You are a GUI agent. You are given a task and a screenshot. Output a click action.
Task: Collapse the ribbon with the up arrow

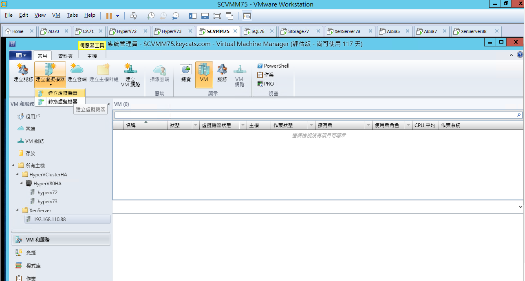(512, 55)
